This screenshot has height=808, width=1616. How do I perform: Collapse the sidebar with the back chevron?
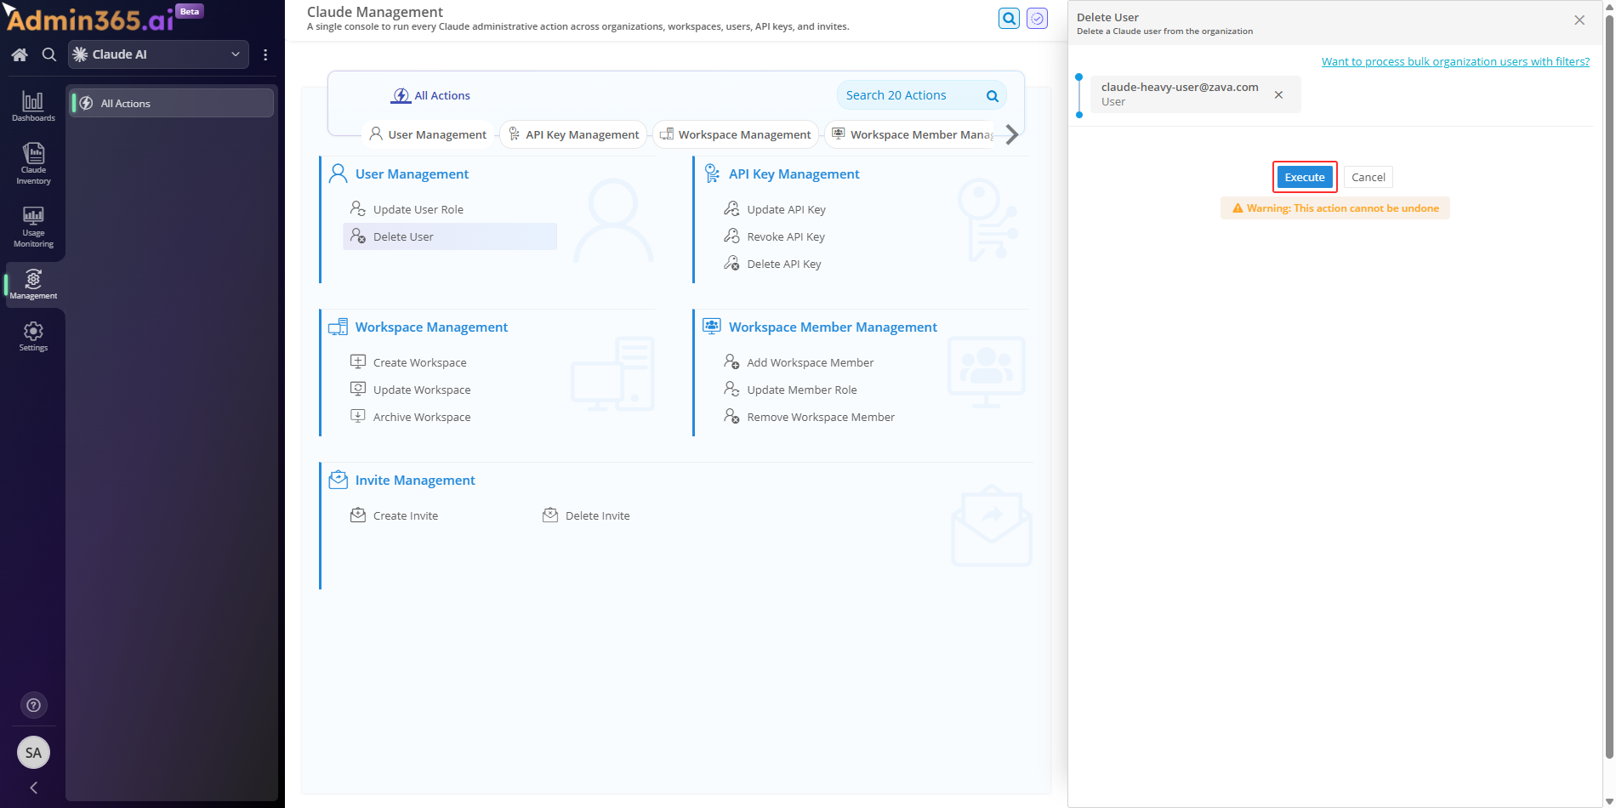coord(34,788)
